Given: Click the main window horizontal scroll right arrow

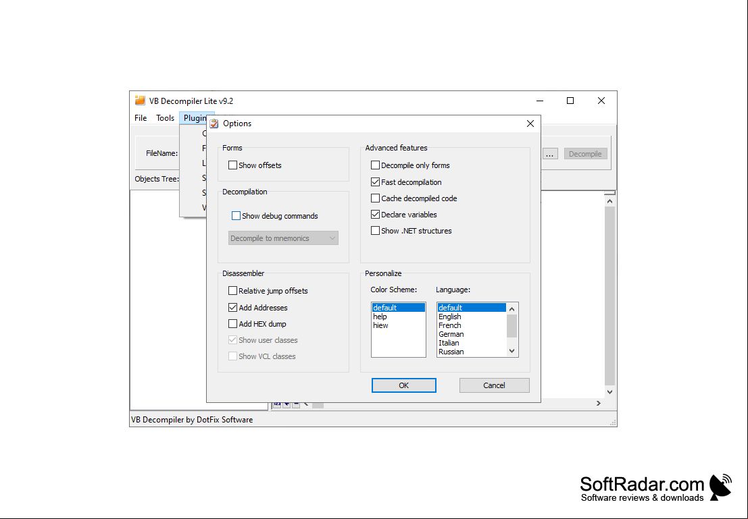Looking at the screenshot, I should (598, 403).
